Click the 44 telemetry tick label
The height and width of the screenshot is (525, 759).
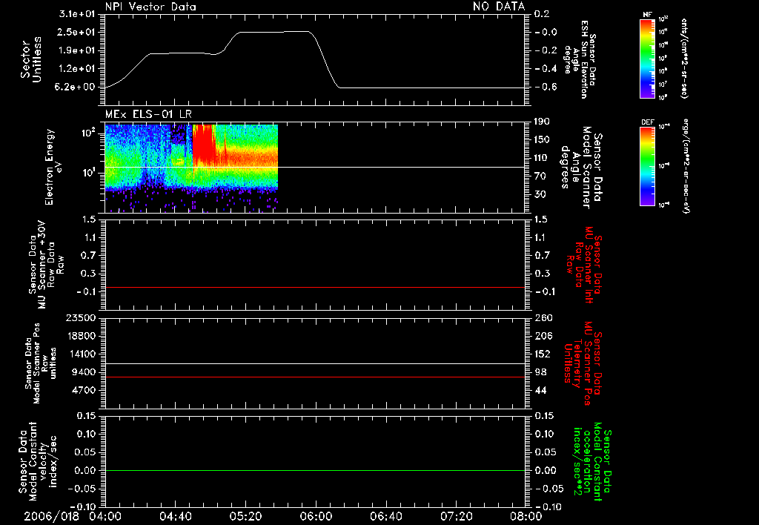coord(540,390)
